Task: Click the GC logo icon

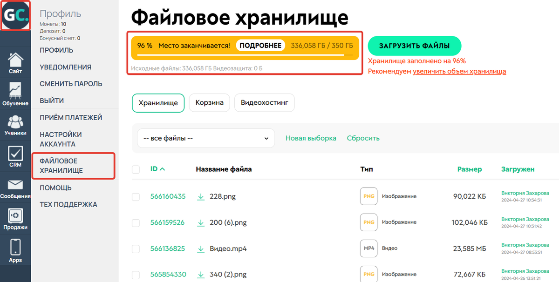Action: tap(15, 16)
